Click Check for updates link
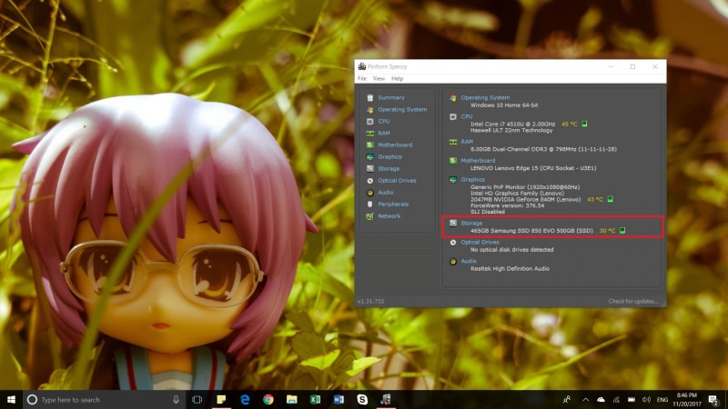Viewport: 728px width, 409px height. point(633,302)
